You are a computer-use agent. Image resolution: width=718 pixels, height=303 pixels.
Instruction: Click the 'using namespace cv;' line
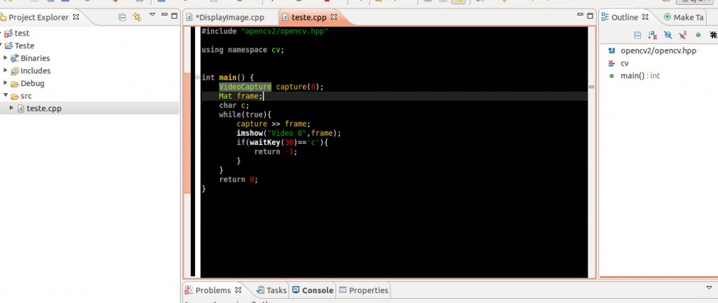[243, 50]
